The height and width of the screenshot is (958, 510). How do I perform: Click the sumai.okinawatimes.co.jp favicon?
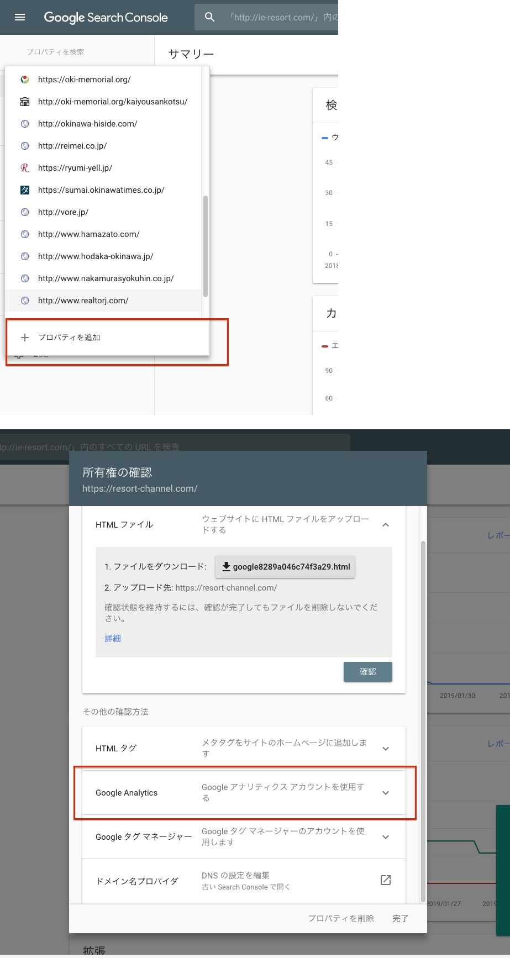[25, 190]
